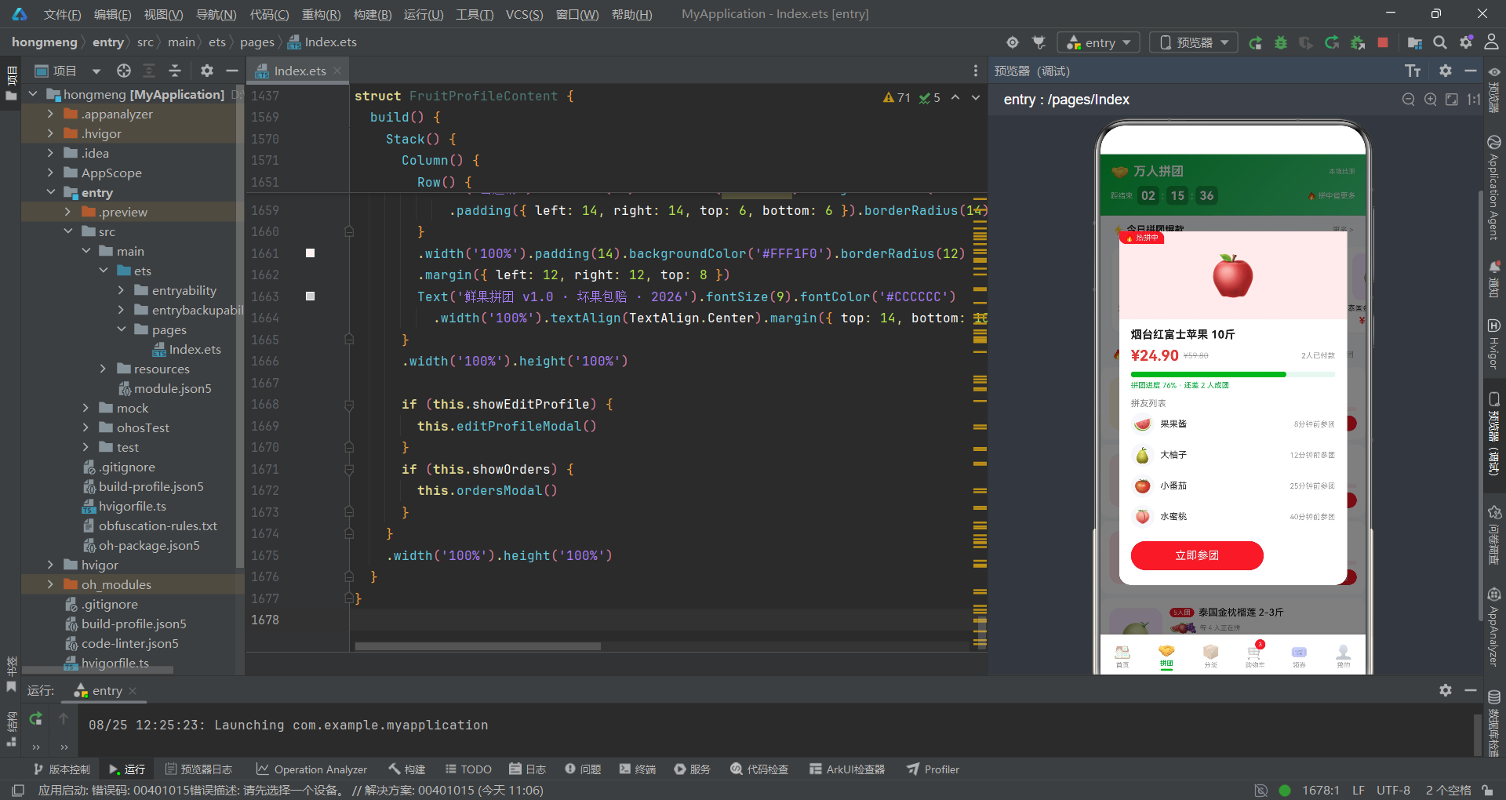1506x800 pixels.
Task: Click the editor horizontal scrollbar thumb
Action: [478, 646]
